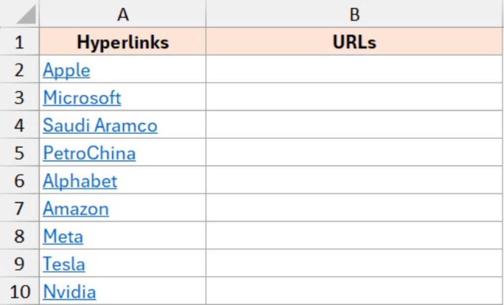Open the Microsoft hyperlink

pos(82,97)
